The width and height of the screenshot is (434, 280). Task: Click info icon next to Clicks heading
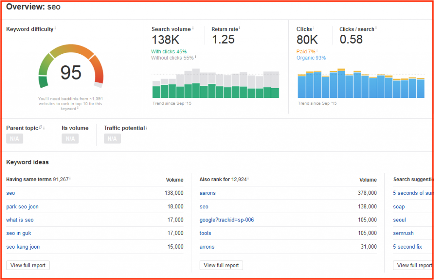(314, 28)
